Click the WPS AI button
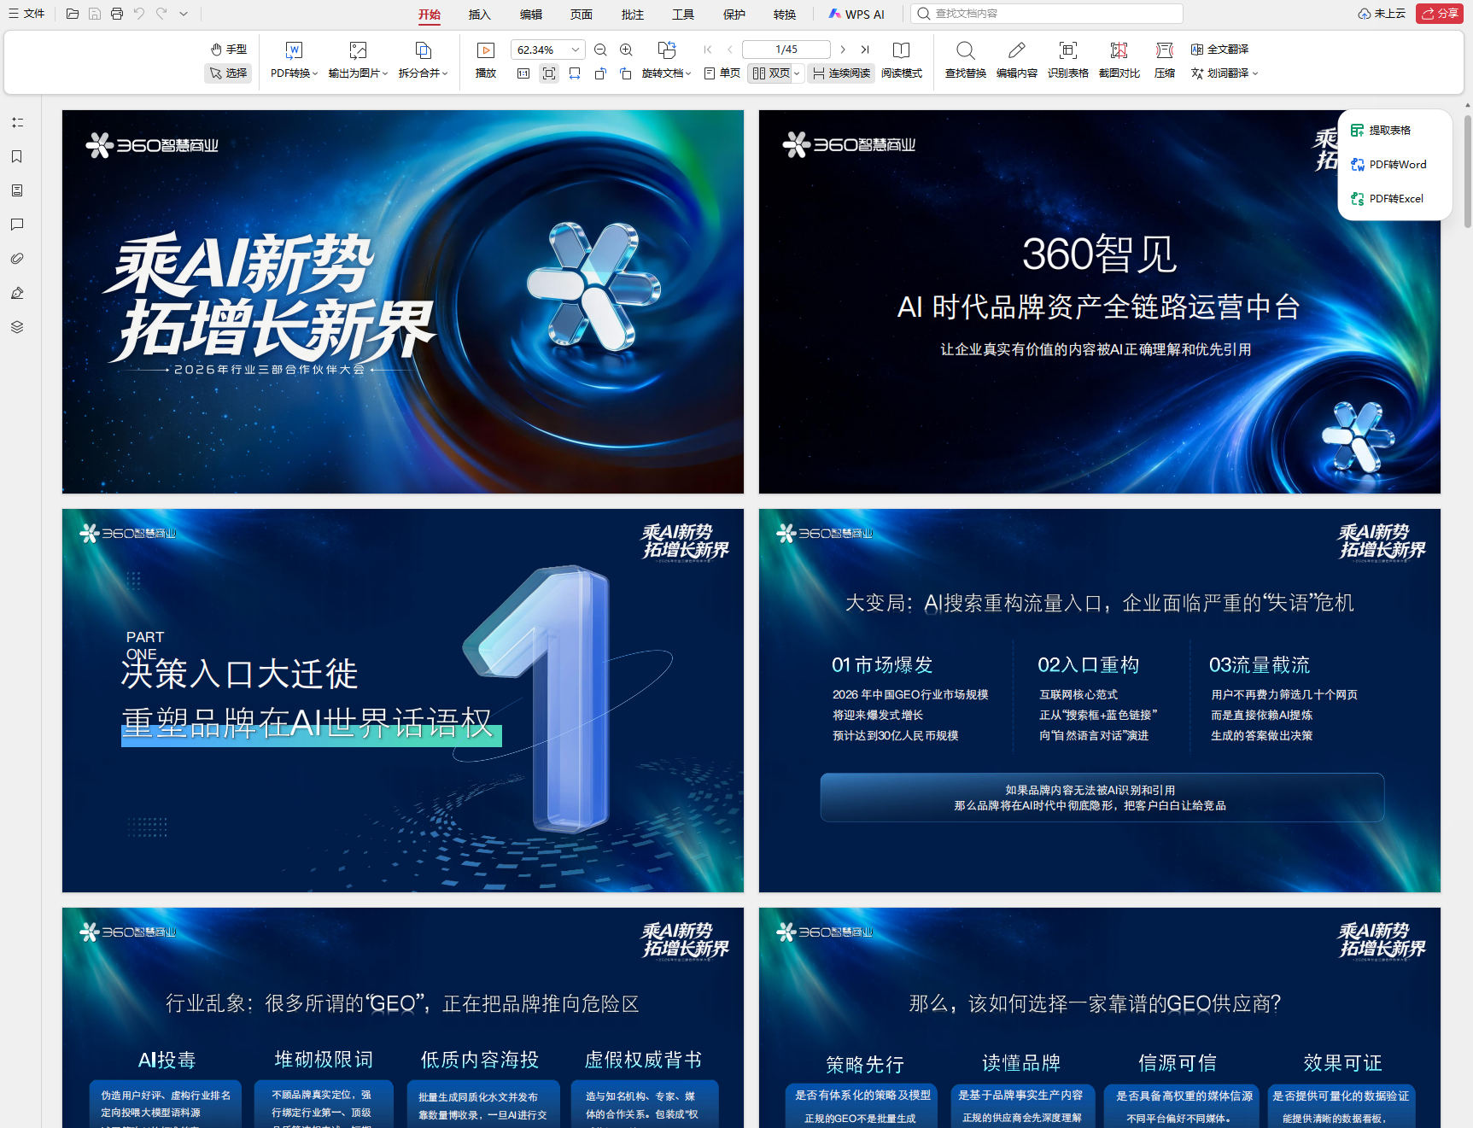 coord(856,15)
